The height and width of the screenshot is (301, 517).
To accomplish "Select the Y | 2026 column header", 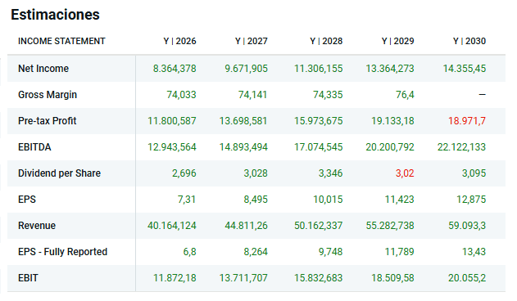I will 179,41.
